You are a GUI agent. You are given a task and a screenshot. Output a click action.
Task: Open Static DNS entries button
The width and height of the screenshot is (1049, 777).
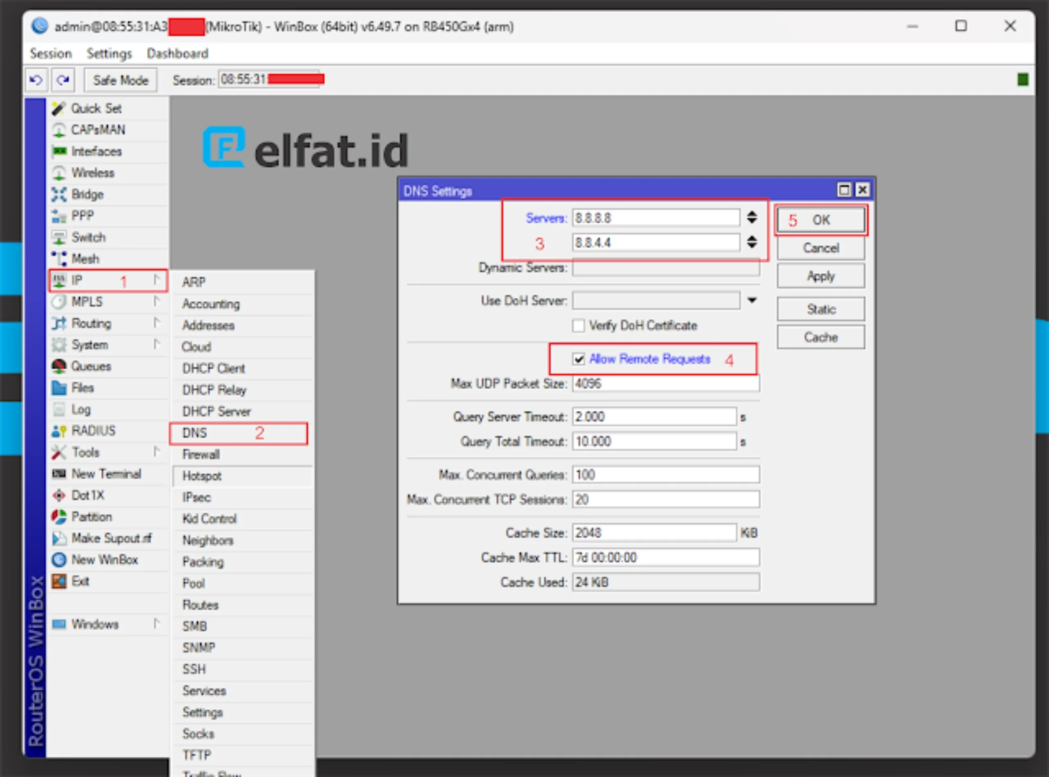coord(820,309)
